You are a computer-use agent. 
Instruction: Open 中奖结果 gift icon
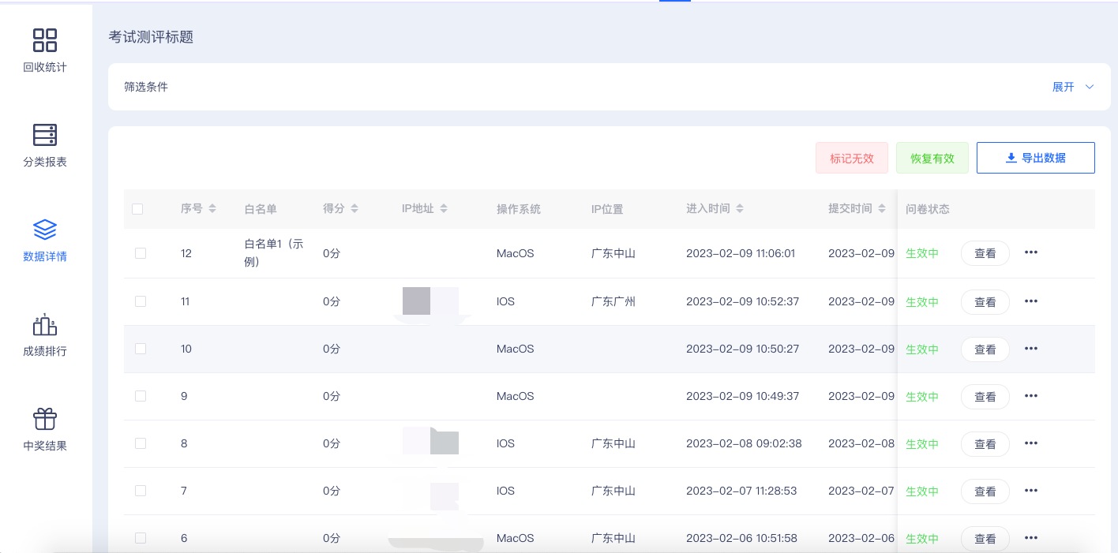(45, 419)
